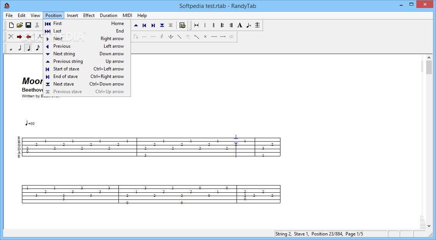Open the File menu
The image size is (436, 240).
(x=9, y=16)
